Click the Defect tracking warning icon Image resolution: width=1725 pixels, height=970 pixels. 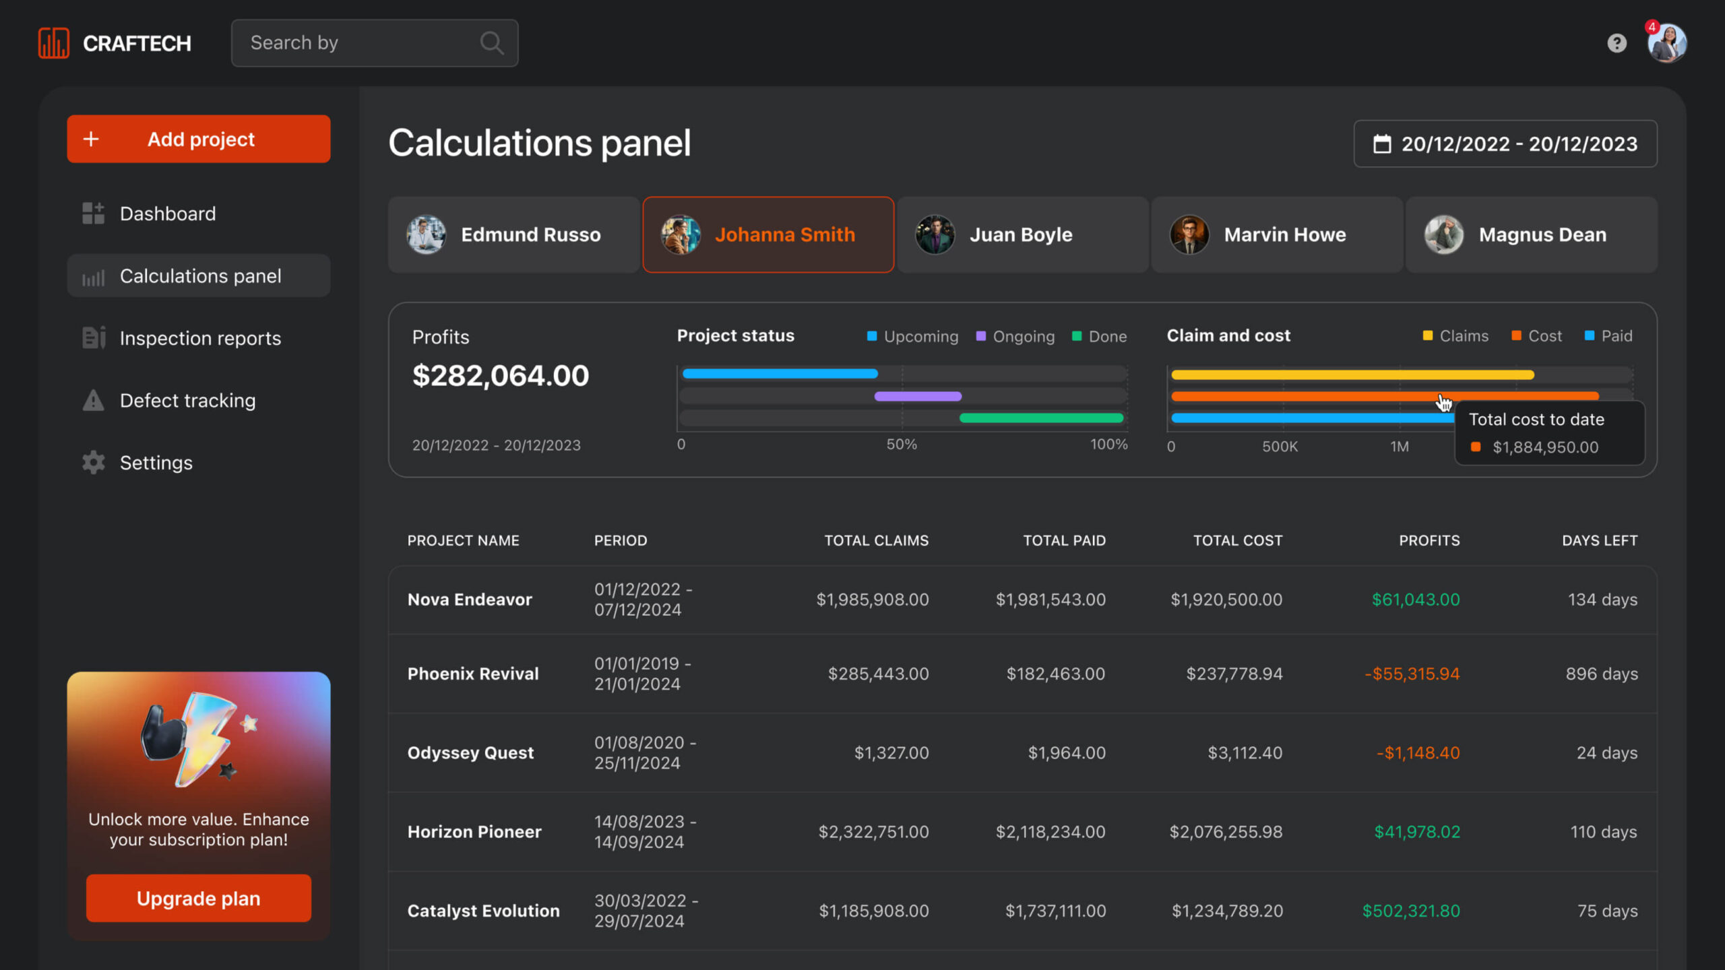tap(93, 400)
